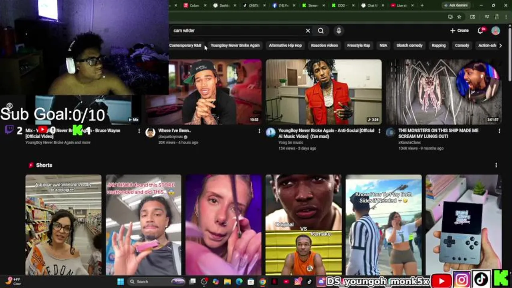Click the Create button
Image resolution: width=512 pixels, height=288 pixels.
click(459, 31)
